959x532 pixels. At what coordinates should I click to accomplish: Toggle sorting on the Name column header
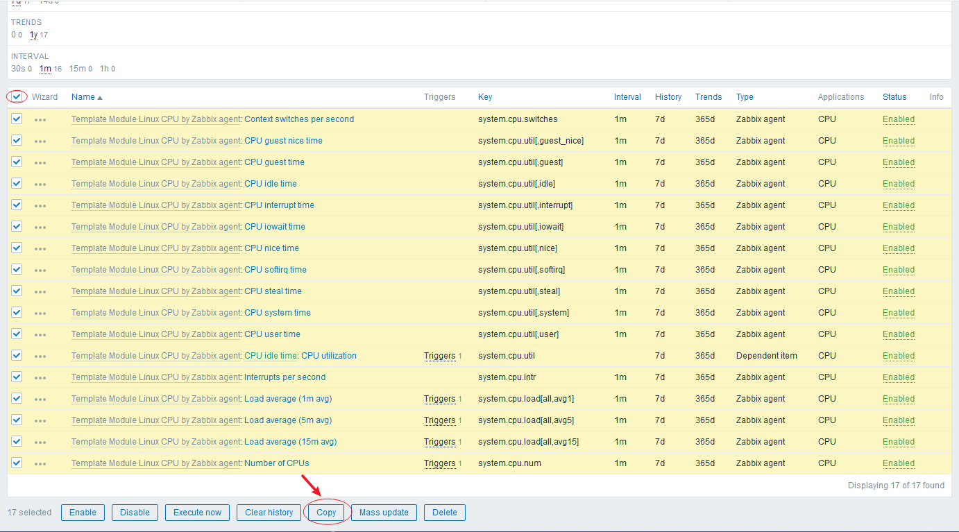(83, 96)
